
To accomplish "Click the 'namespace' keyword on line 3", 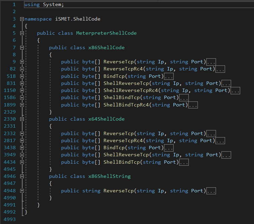I will click(x=38, y=19).
